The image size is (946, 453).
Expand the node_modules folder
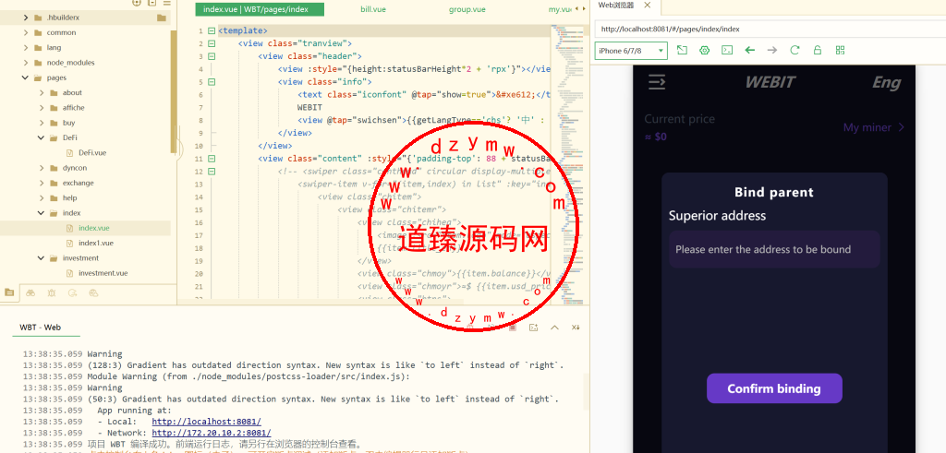[25, 63]
